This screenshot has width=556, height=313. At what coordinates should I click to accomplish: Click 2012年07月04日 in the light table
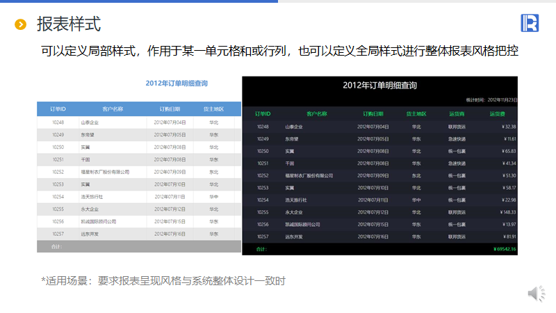click(x=170, y=122)
